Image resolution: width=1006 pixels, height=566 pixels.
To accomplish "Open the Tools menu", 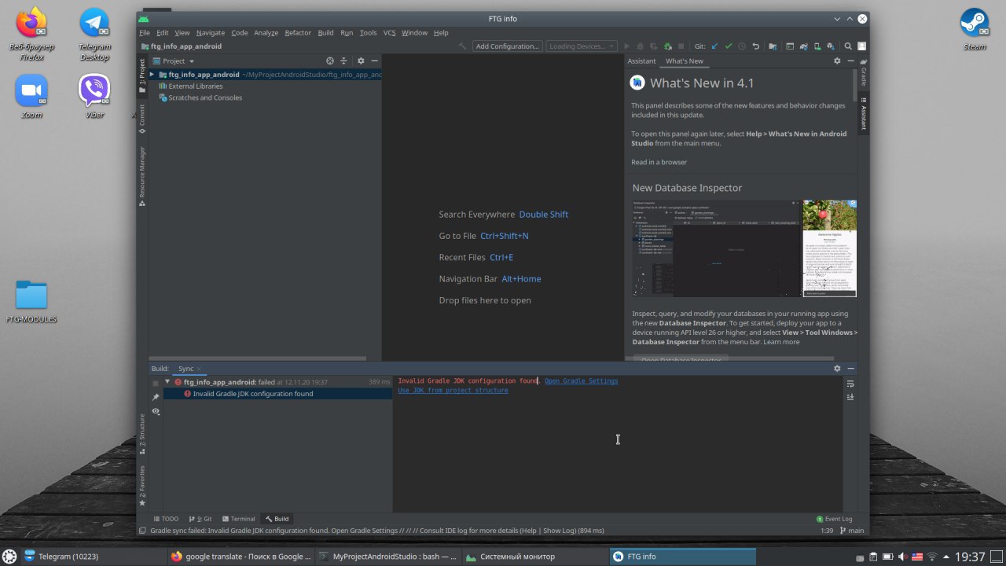I will pyautogui.click(x=368, y=33).
